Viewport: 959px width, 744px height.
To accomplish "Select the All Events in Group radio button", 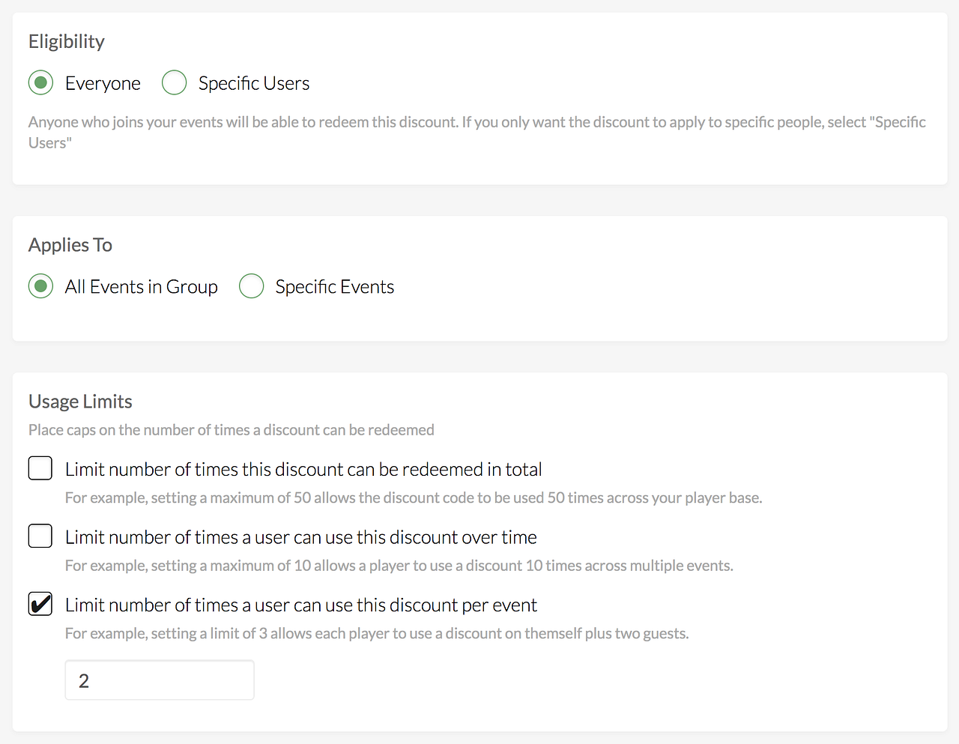I will click(x=40, y=286).
